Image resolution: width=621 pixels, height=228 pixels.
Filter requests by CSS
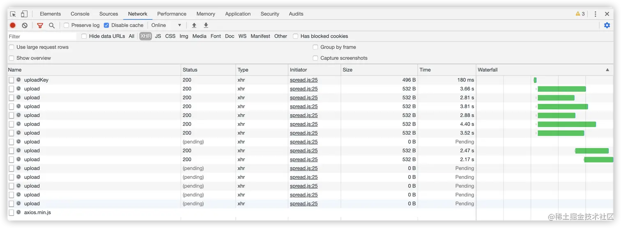(170, 36)
